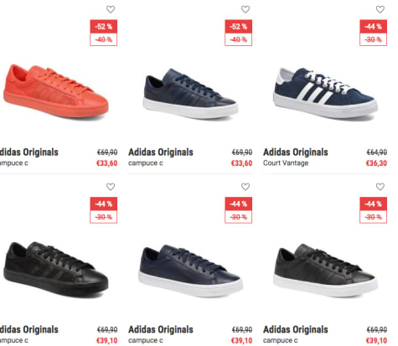The image size is (398, 346).
Task: Click the navy sneaker image in bottom row
Action: 190,271
